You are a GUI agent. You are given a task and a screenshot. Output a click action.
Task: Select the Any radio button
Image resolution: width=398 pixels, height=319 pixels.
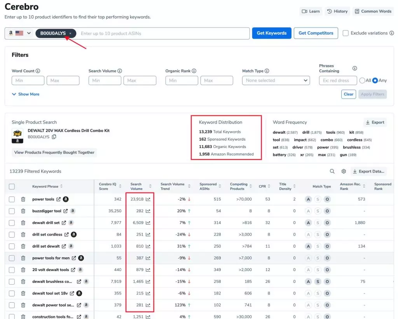pos(375,81)
